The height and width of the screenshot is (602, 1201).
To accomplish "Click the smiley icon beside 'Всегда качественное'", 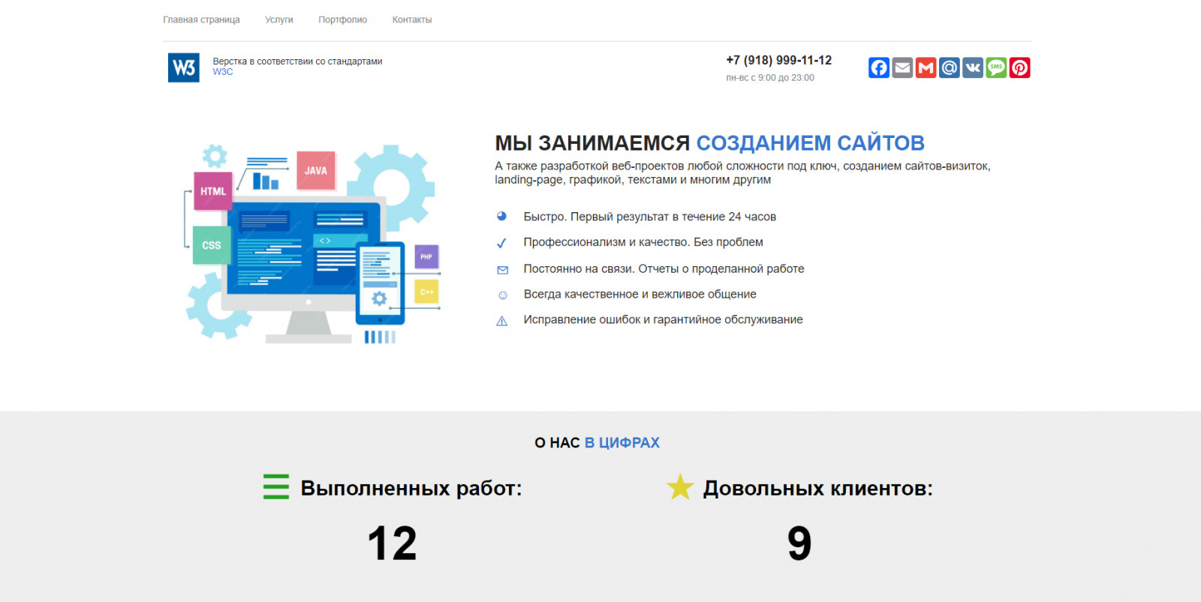I will pyautogui.click(x=503, y=295).
